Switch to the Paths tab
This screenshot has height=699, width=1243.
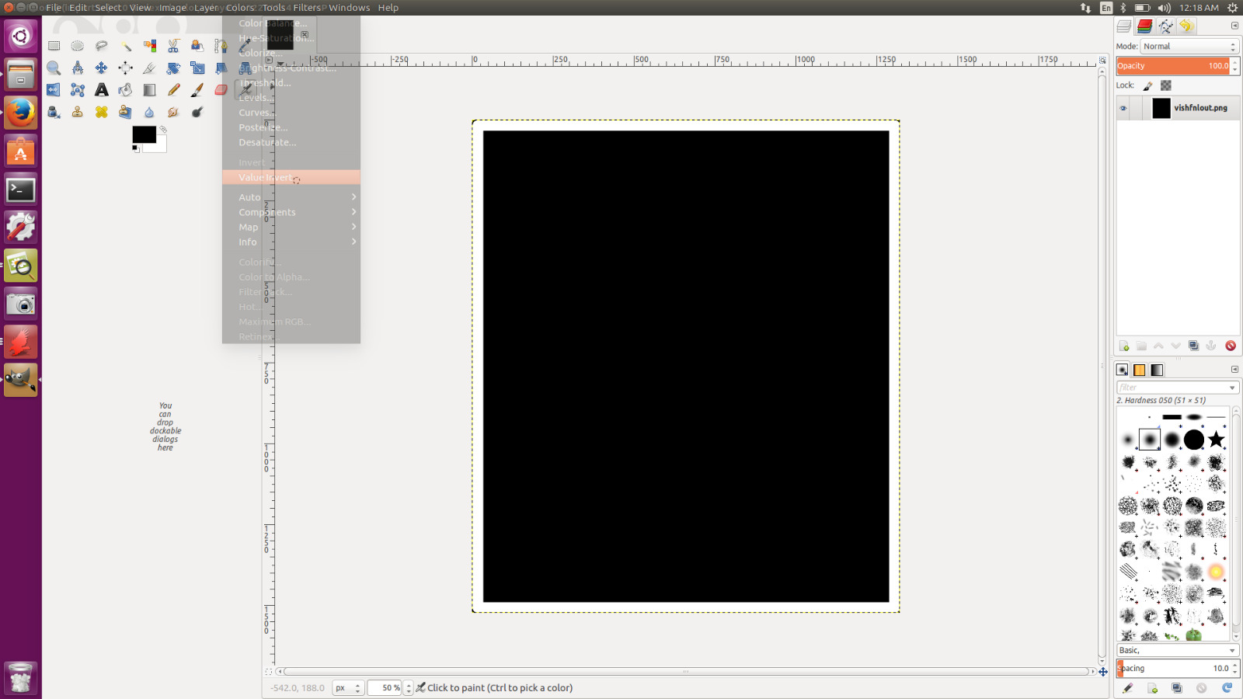(1165, 26)
